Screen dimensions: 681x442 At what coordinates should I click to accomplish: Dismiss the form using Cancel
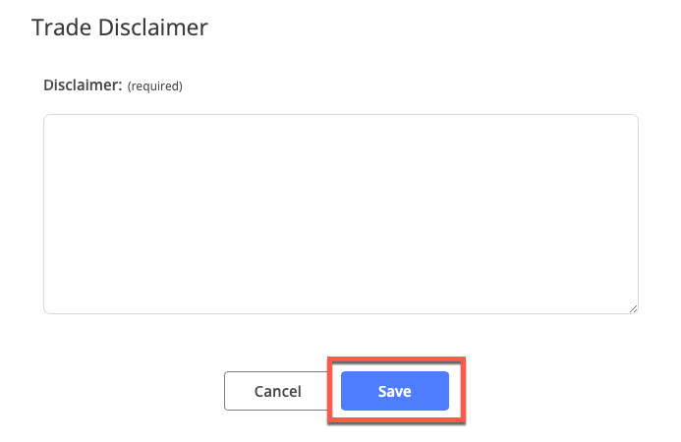click(x=277, y=391)
